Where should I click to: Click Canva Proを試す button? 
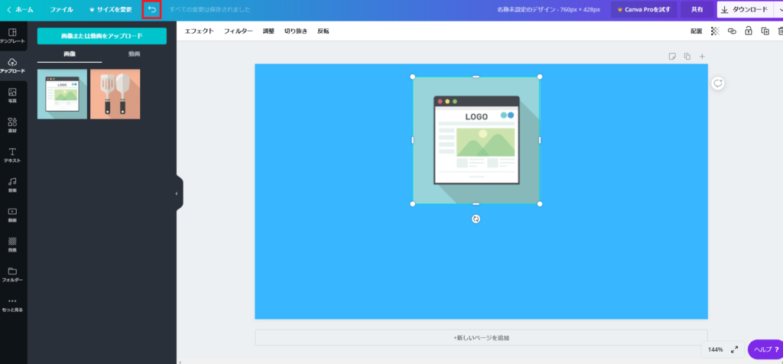[x=644, y=9]
